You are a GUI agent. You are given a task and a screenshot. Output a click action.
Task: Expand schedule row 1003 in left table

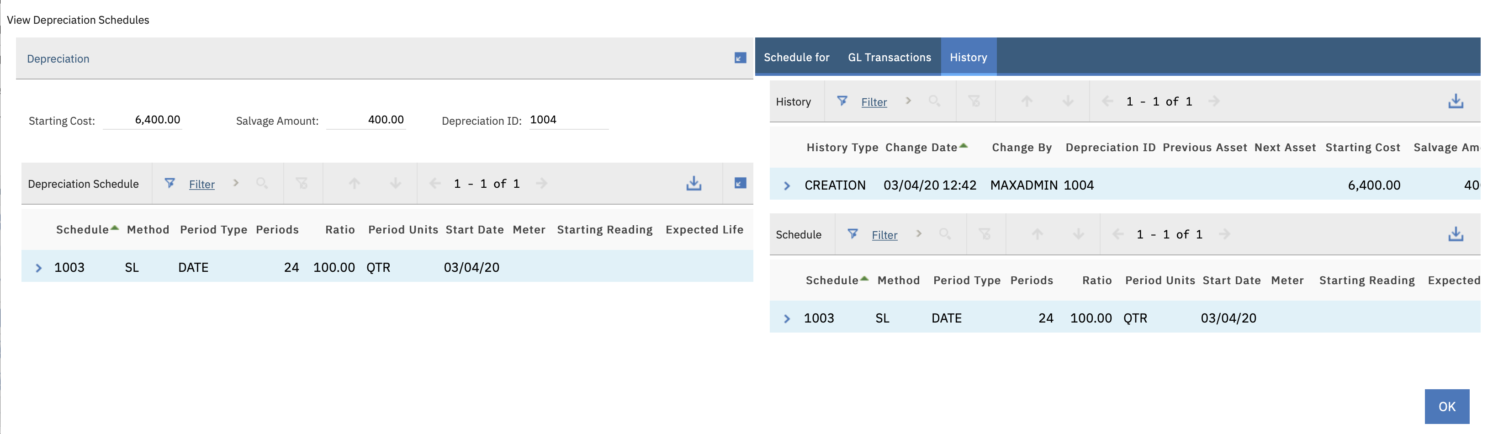coord(38,267)
